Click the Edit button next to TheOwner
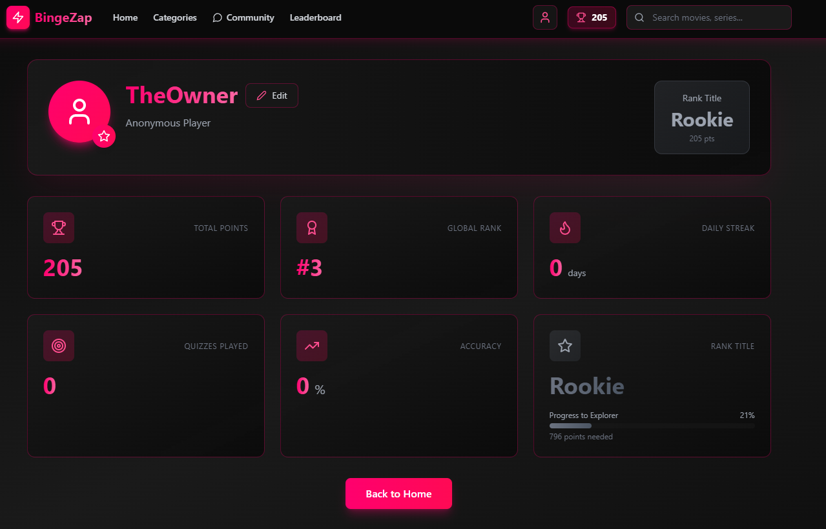Screen dimensions: 826x529 point(271,95)
